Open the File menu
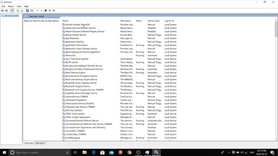Viewport: 278px width, 156px height. (x=3, y=6)
